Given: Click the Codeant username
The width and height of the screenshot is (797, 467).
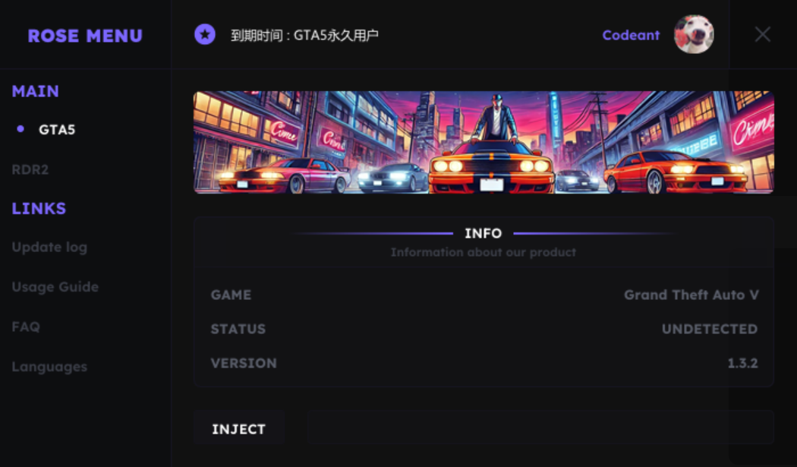Looking at the screenshot, I should coord(631,35).
